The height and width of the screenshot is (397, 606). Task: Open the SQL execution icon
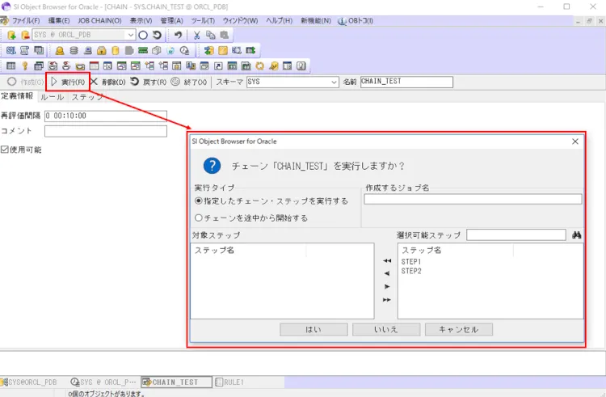pyautogui.click(x=11, y=50)
